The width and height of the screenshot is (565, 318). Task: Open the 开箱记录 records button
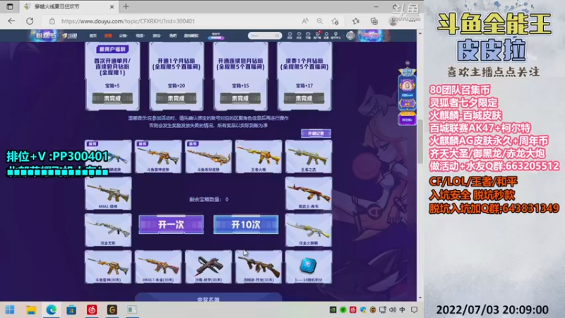tap(316, 134)
